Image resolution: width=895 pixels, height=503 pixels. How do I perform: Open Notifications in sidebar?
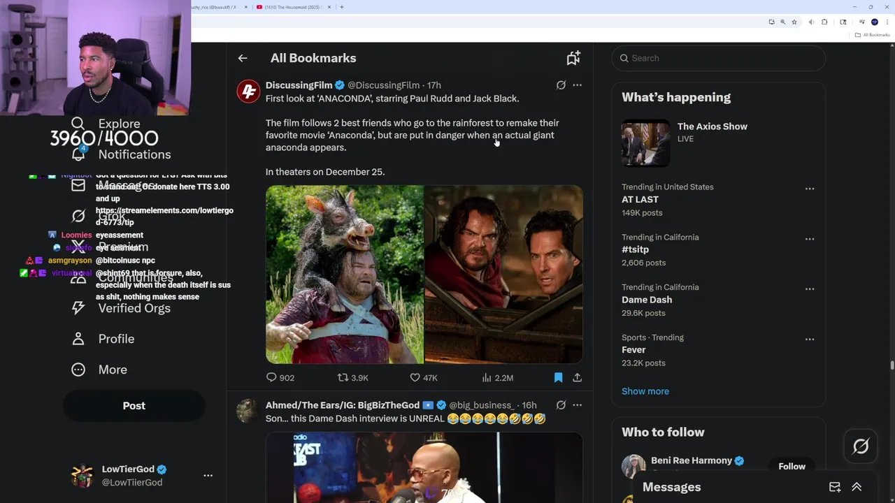click(x=121, y=154)
